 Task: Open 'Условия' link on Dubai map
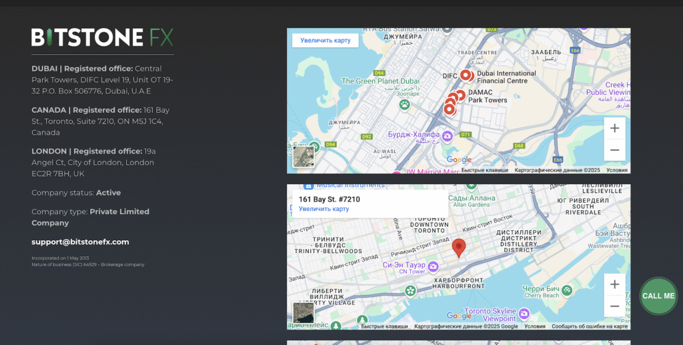pos(617,170)
